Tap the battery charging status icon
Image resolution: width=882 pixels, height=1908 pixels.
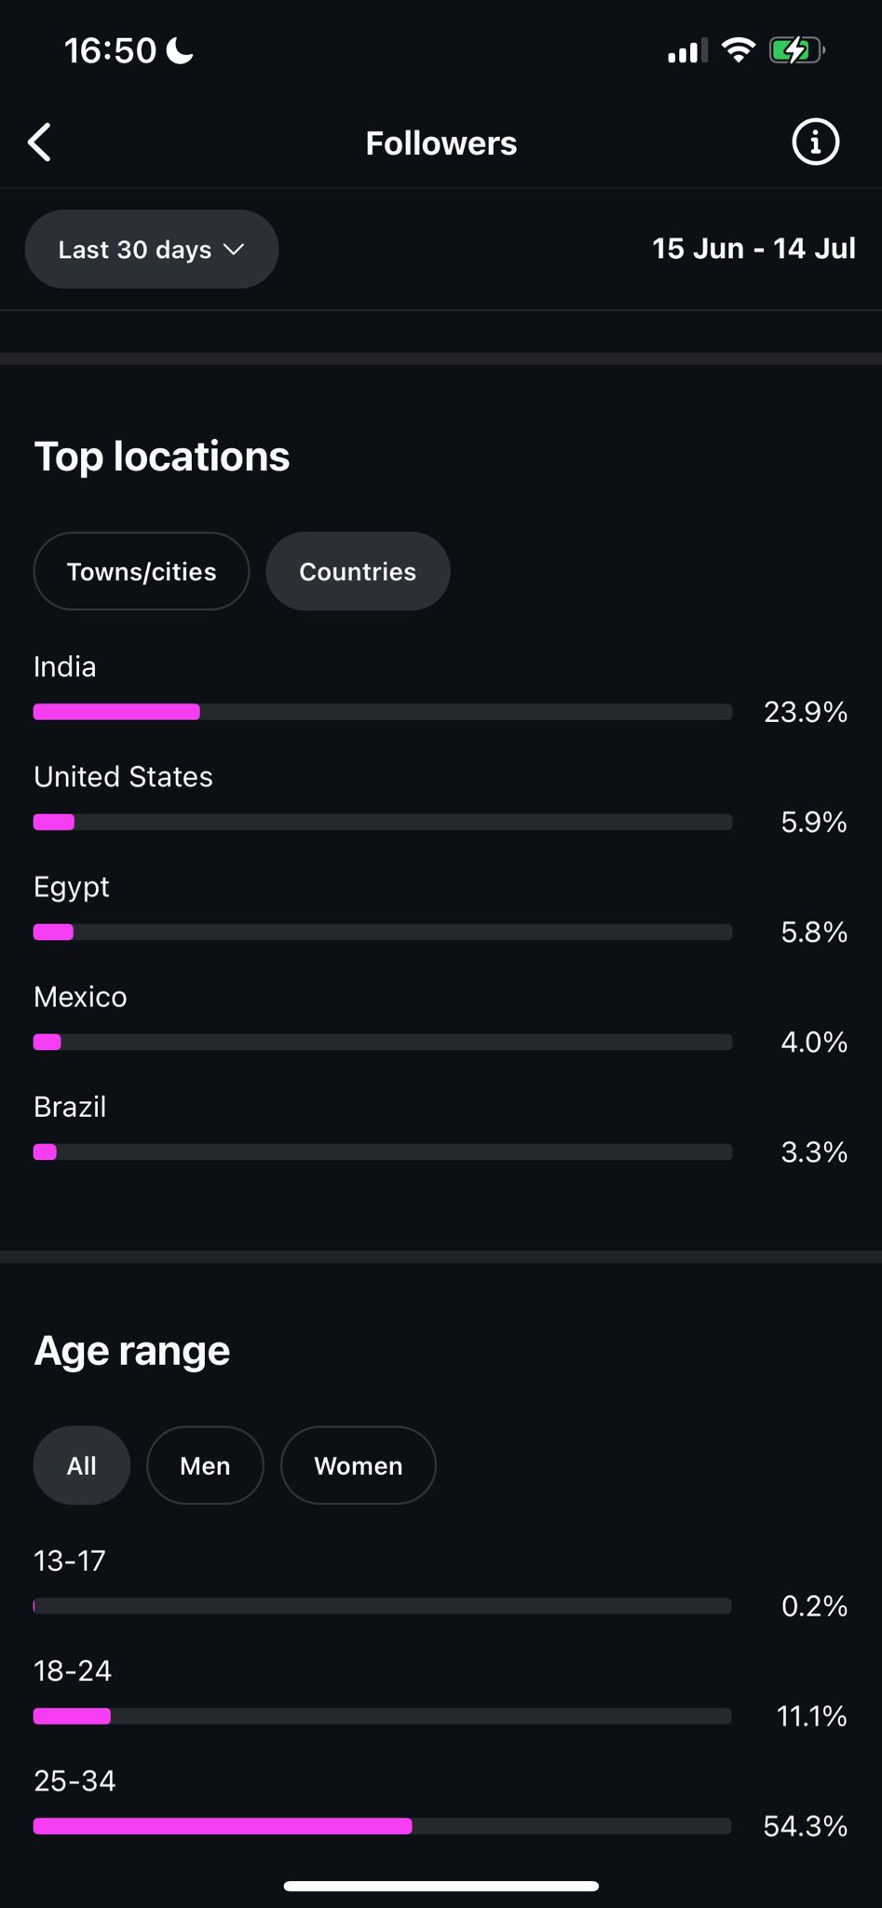pyautogui.click(x=794, y=50)
